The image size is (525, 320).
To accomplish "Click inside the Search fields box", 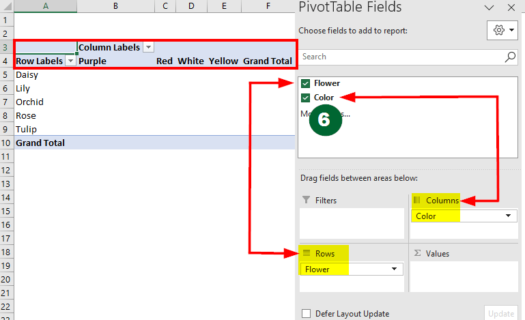I will point(399,57).
